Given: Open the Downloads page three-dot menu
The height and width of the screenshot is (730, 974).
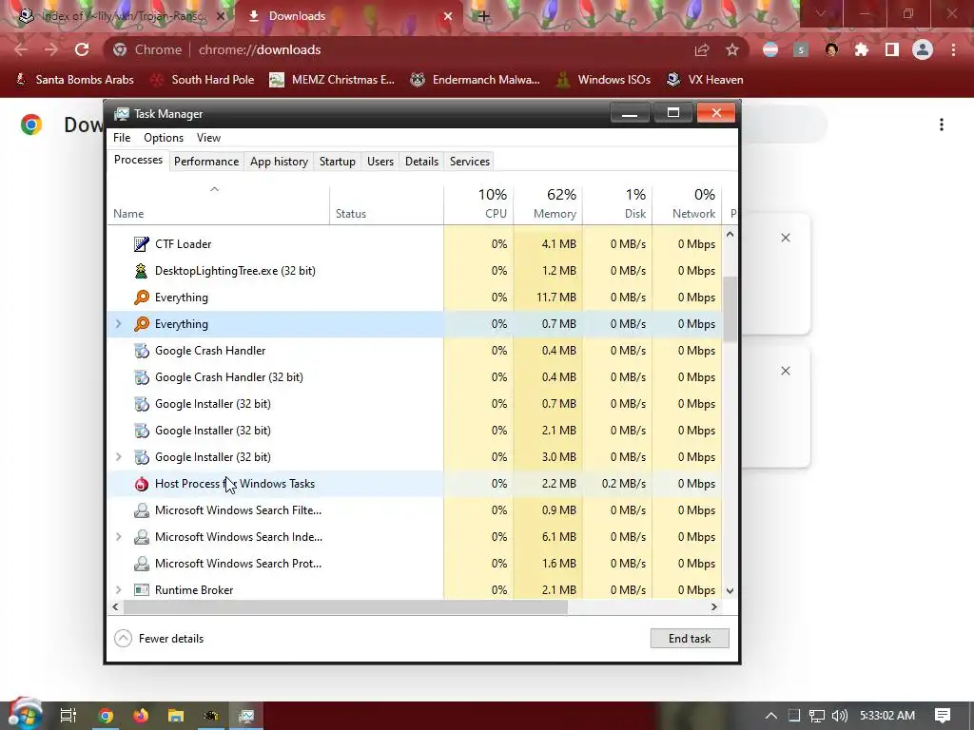Looking at the screenshot, I should coord(942,125).
